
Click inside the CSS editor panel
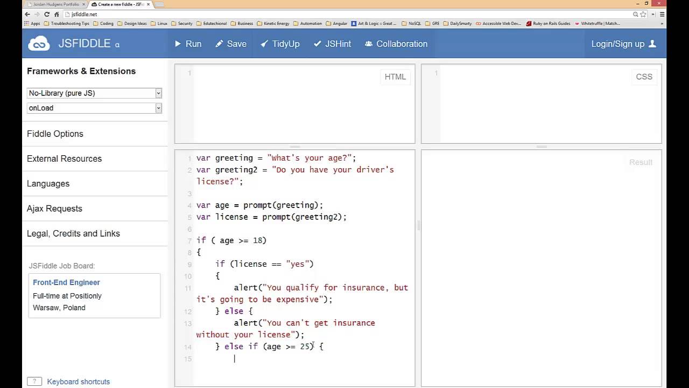pos(541,104)
